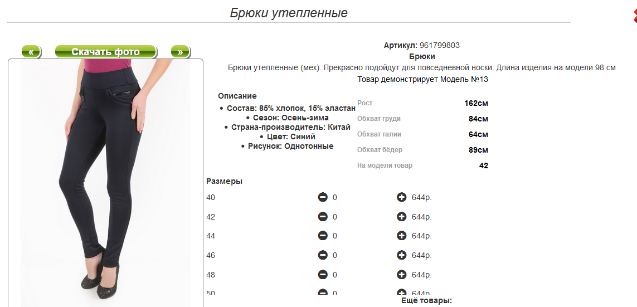Screen dimensions: 637x307
Task: Click the page title Брюки утепленные
Action: pos(289,13)
